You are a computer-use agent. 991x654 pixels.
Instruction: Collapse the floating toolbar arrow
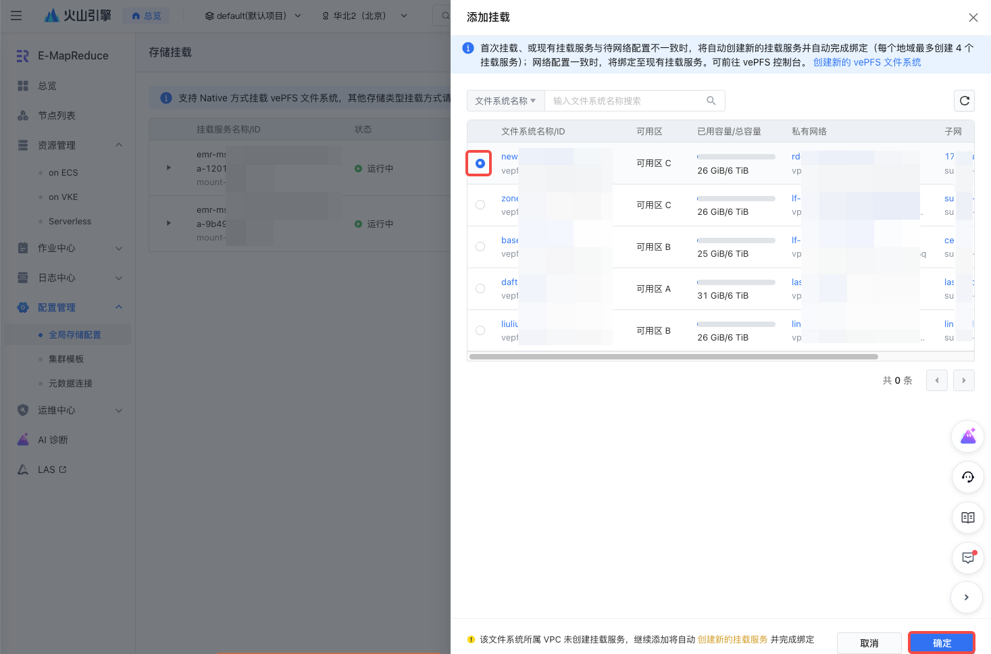[967, 597]
